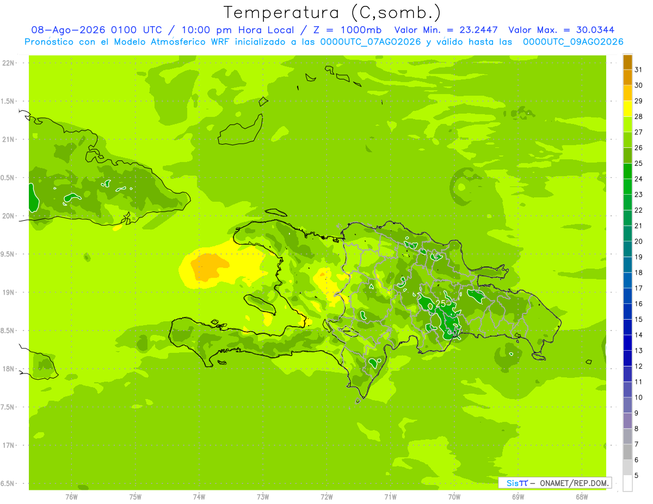
Task: Click the 73W longitude label
Action: [263, 497]
